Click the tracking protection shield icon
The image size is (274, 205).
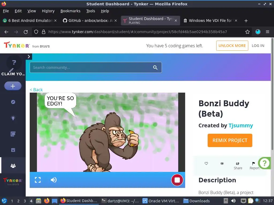pyautogui.click(x=36, y=32)
